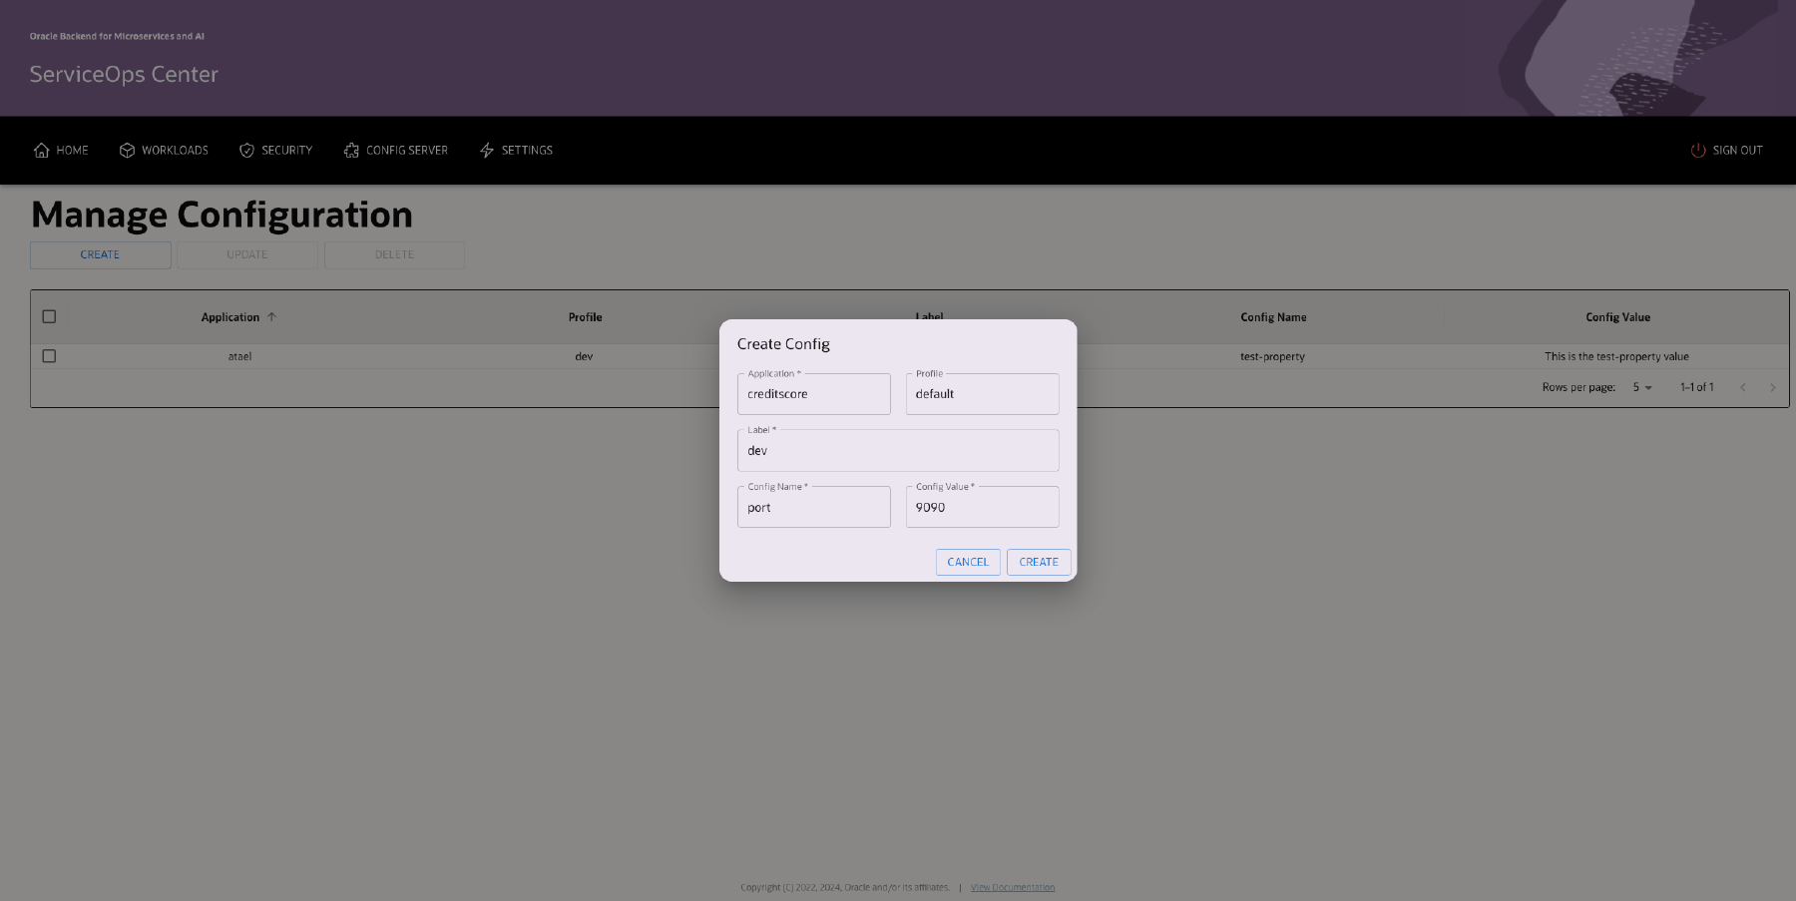Open the Workloads section icon

(x=127, y=150)
